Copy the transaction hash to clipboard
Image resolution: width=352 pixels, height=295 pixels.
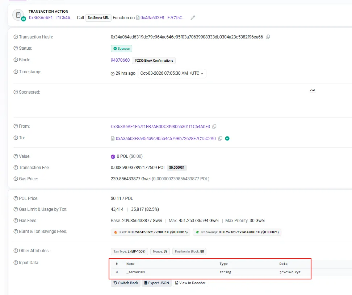point(268,37)
